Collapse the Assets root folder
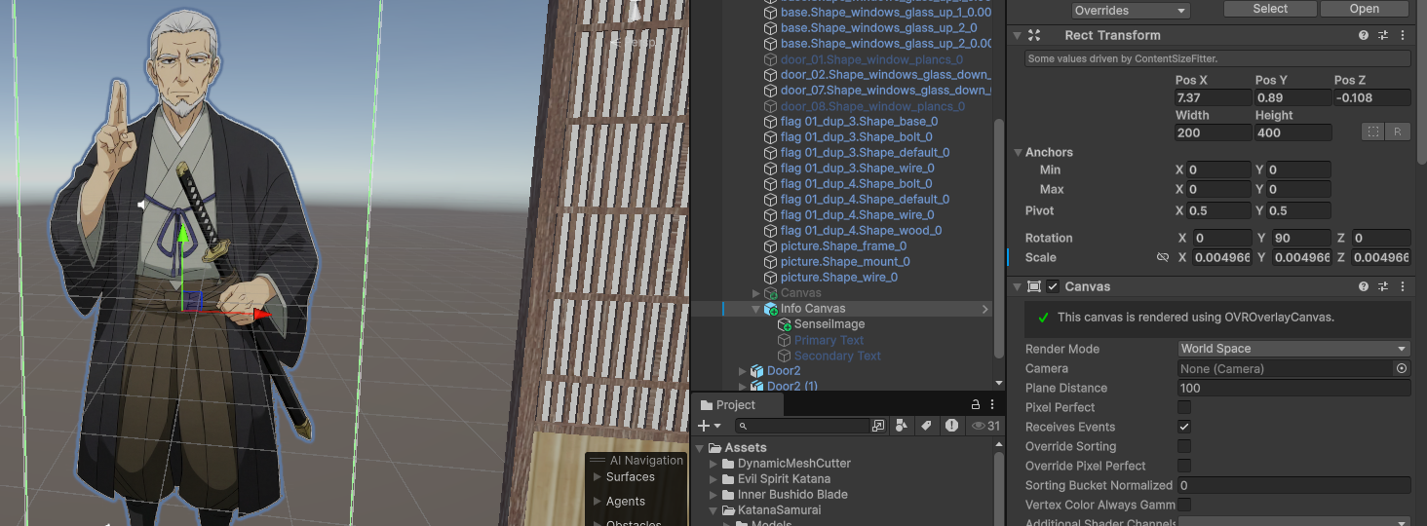The height and width of the screenshot is (526, 1427). pyautogui.click(x=701, y=448)
